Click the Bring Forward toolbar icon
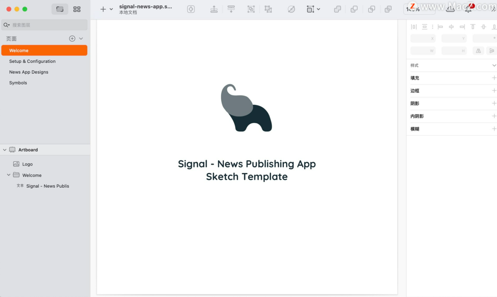 [214, 9]
